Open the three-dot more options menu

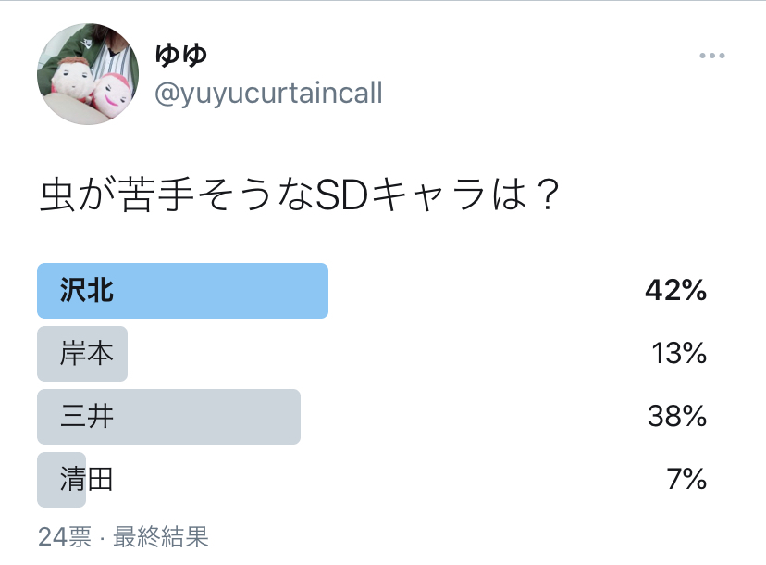click(711, 56)
